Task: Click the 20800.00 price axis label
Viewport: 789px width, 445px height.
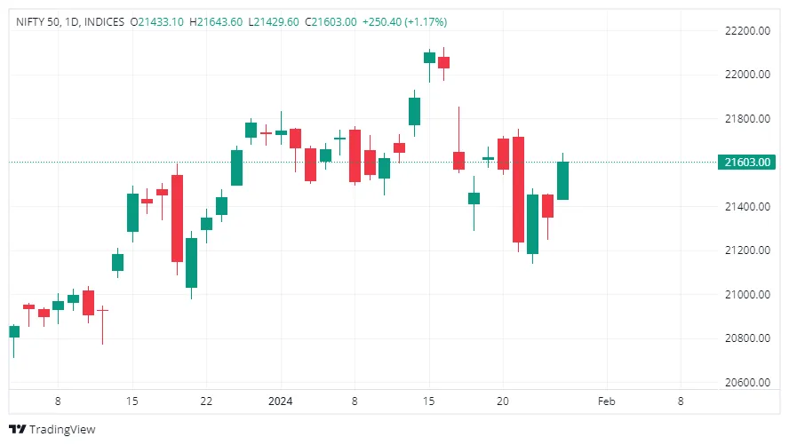Action: point(748,338)
